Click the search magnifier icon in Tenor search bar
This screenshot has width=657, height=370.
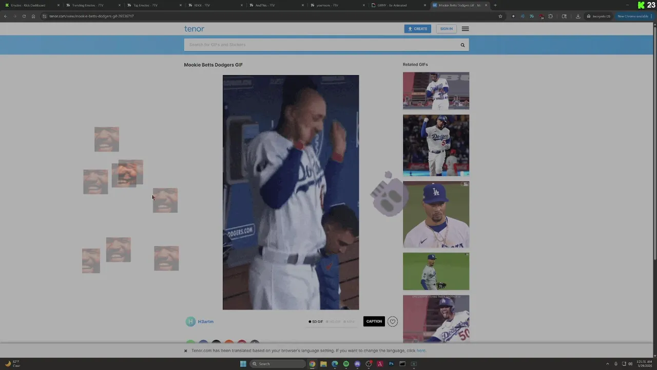(462, 45)
